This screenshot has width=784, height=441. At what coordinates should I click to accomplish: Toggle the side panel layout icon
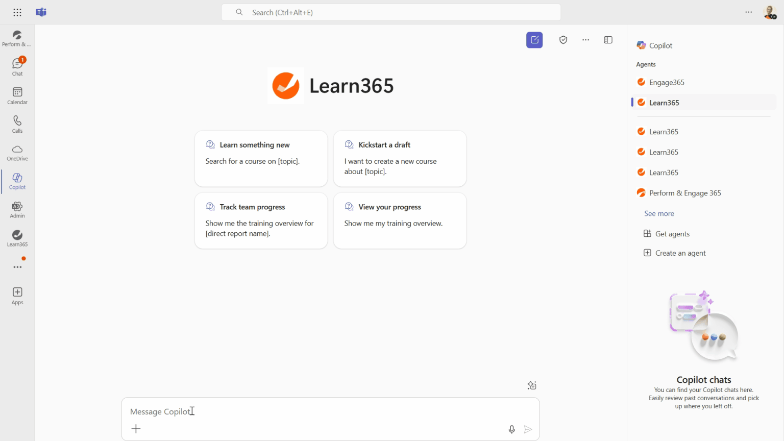pos(608,40)
